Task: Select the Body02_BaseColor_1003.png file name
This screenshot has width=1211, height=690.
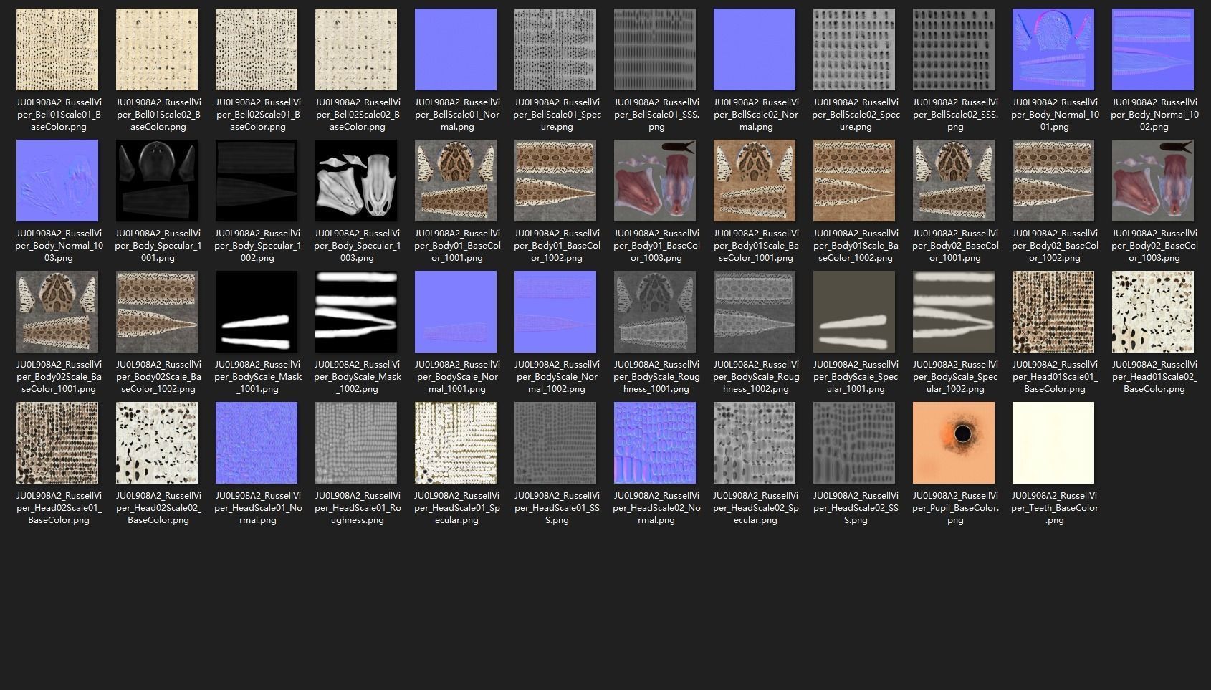Action: (x=1153, y=246)
